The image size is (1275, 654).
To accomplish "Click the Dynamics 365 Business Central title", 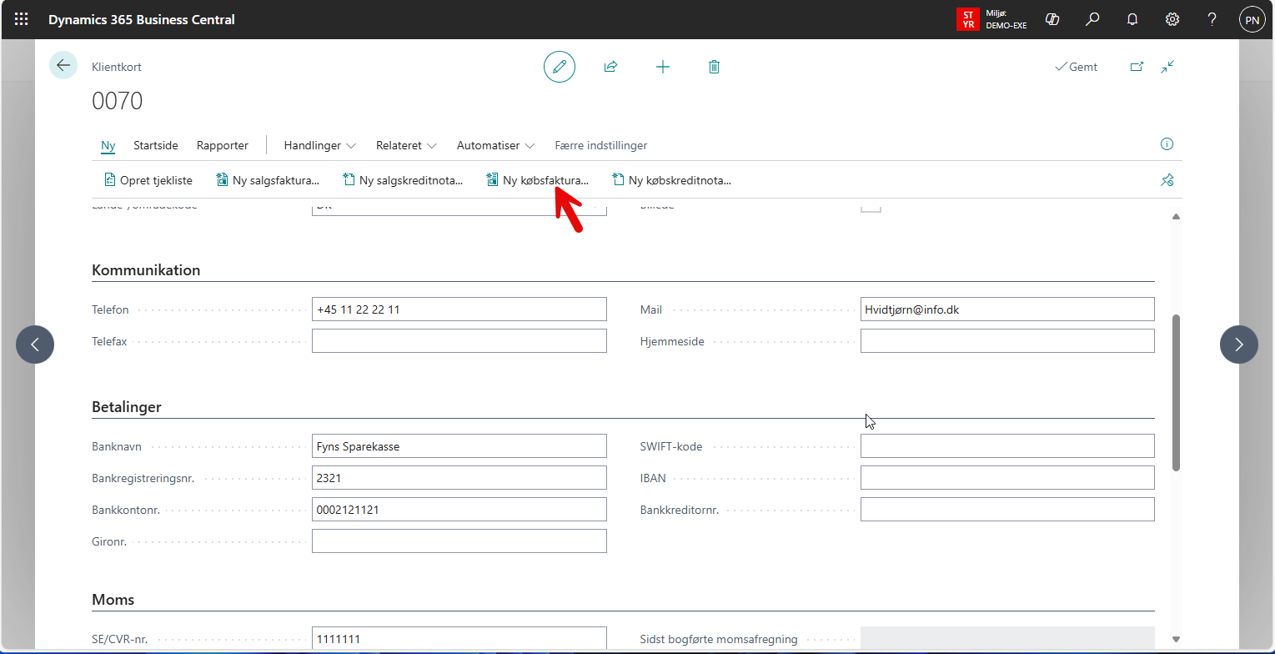I will click(142, 19).
